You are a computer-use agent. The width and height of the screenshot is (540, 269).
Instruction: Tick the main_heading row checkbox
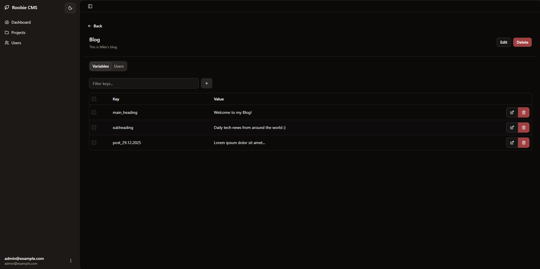point(94,112)
